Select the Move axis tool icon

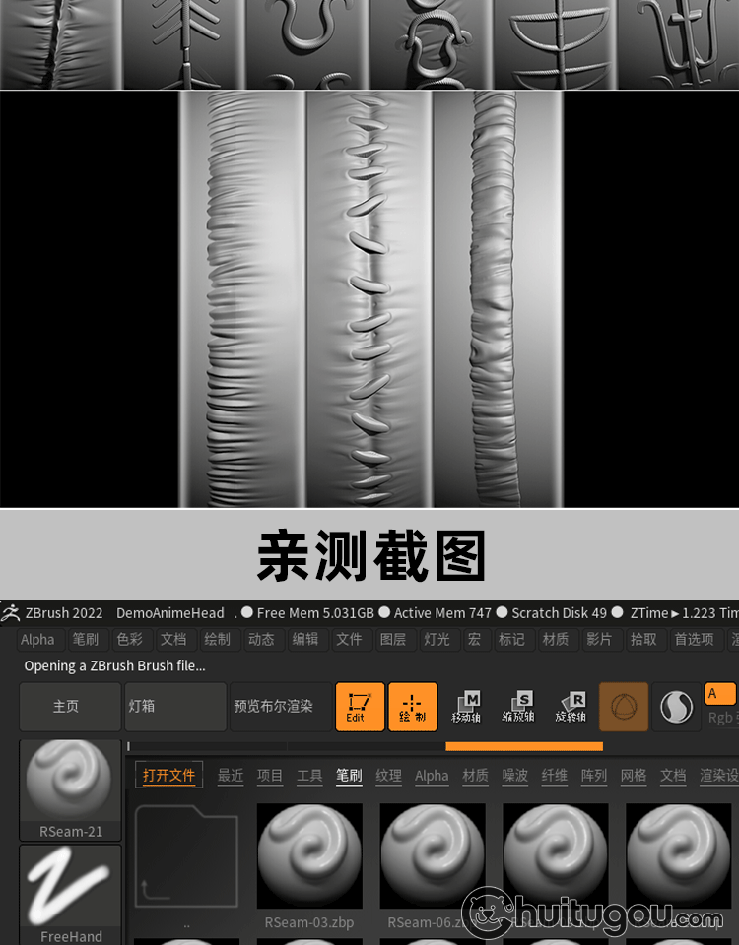coord(466,707)
